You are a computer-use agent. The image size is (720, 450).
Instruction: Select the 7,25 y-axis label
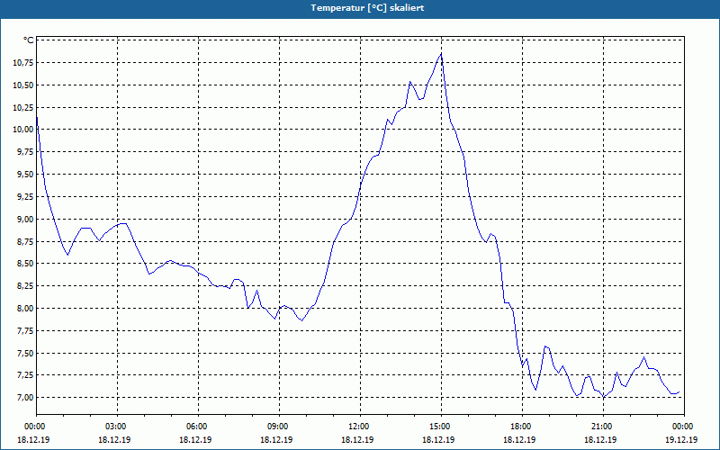(x=25, y=375)
